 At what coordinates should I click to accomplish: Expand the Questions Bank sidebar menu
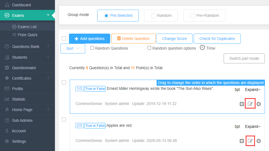[27, 47]
